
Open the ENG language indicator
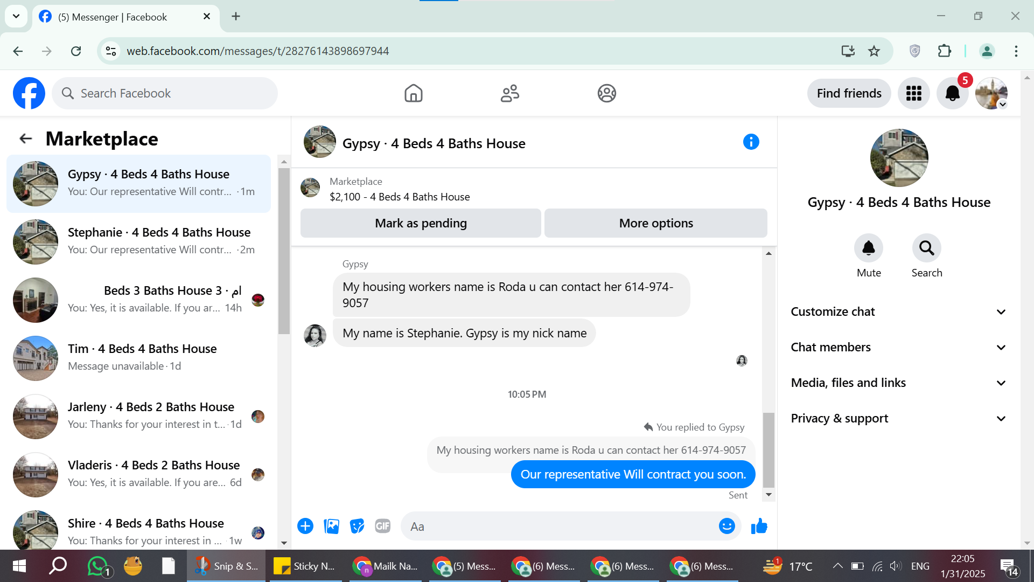tap(920, 566)
